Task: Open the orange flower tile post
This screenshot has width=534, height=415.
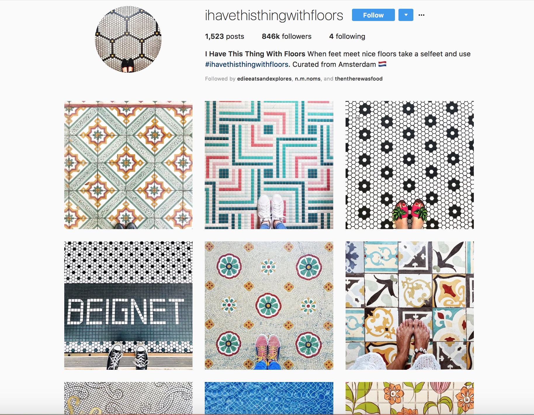Action: (x=410, y=398)
